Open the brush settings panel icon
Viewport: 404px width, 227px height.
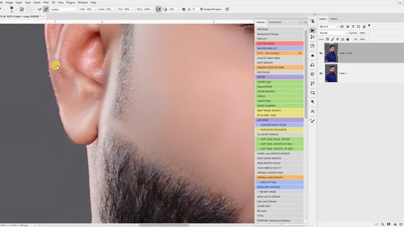point(22,9)
